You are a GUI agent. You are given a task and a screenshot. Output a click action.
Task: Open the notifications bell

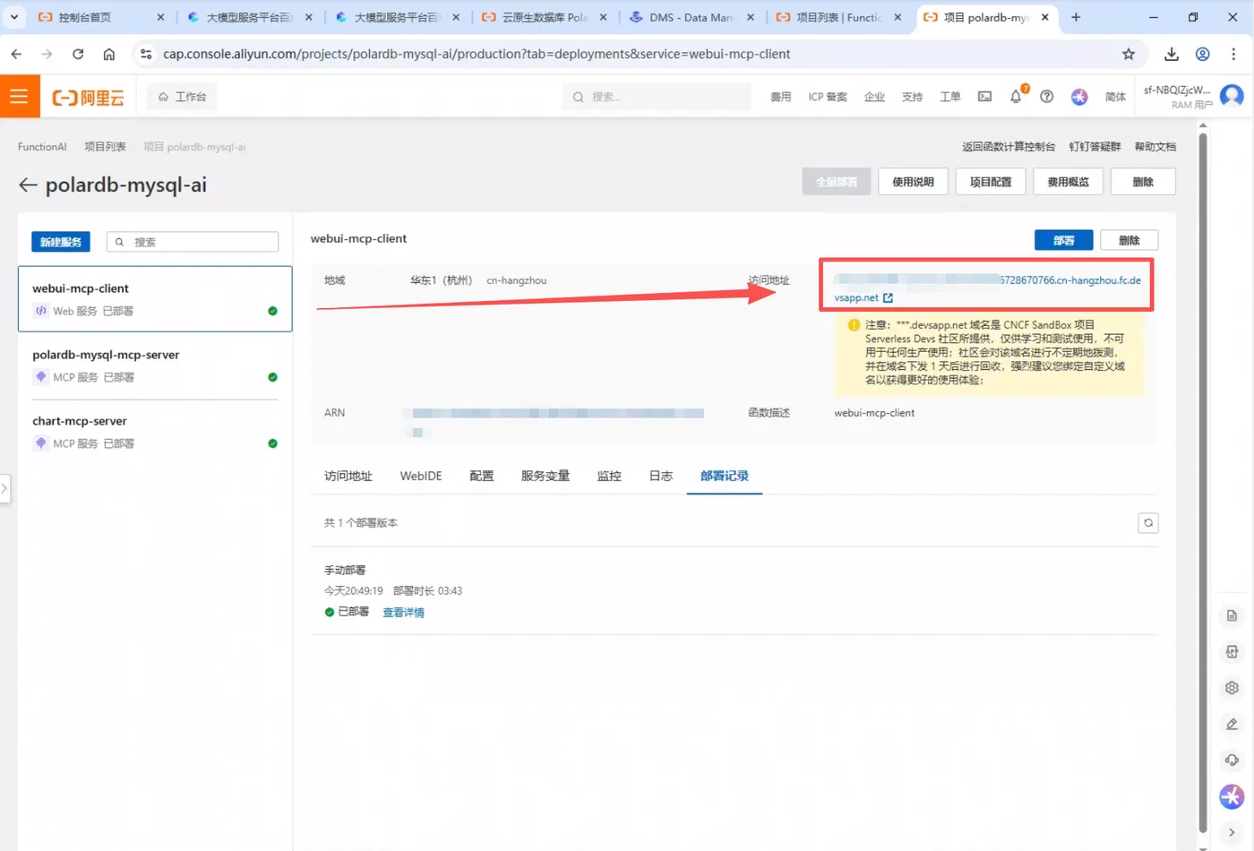(1016, 97)
